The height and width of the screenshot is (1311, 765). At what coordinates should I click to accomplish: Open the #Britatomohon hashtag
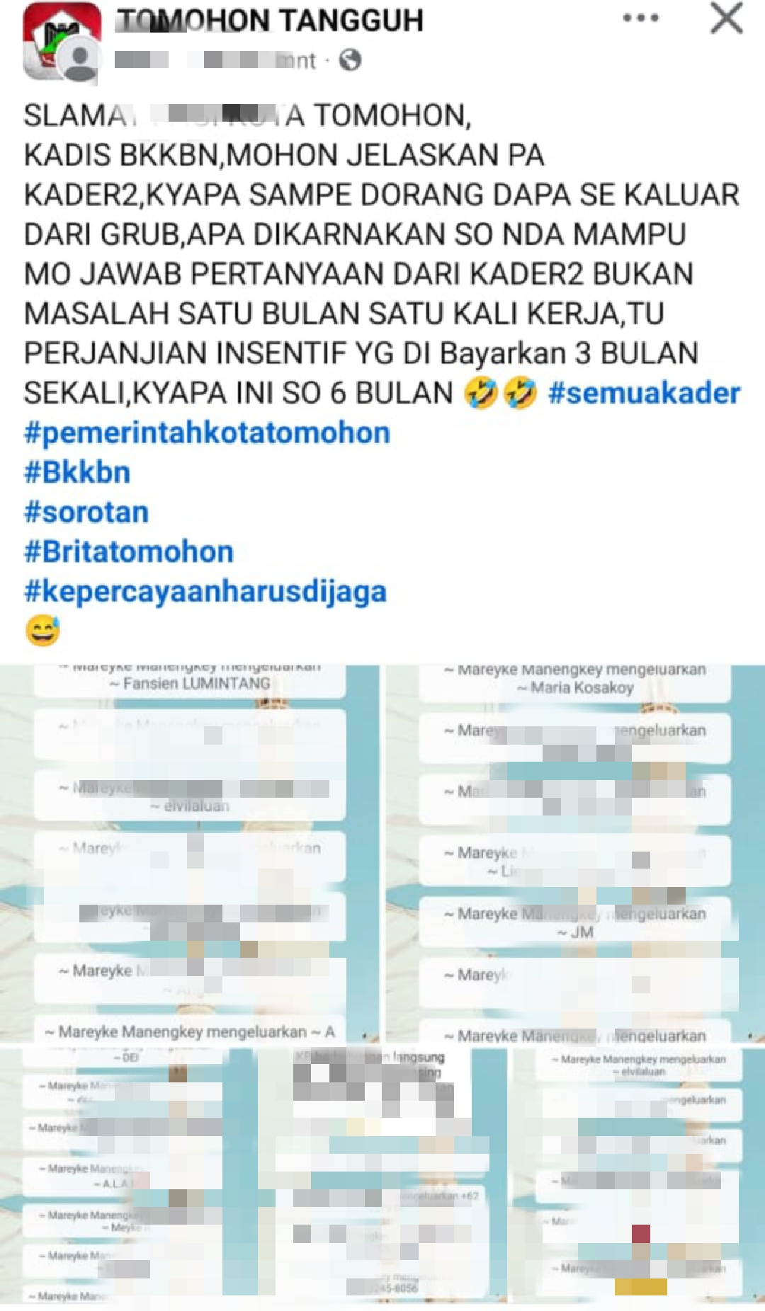(129, 551)
